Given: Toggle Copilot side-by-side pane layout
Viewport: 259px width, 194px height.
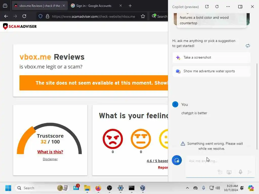Looking at the screenshot, I should [240, 7].
